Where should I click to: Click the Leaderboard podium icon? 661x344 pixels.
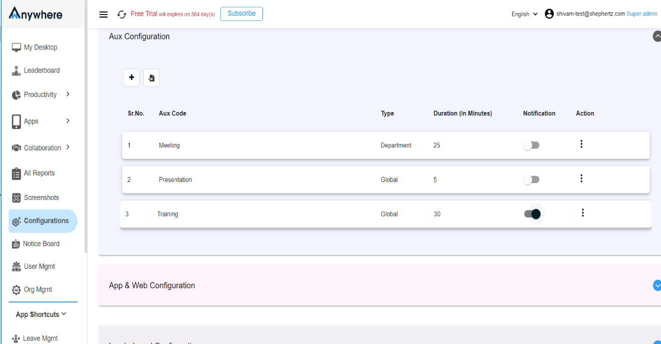coord(16,70)
